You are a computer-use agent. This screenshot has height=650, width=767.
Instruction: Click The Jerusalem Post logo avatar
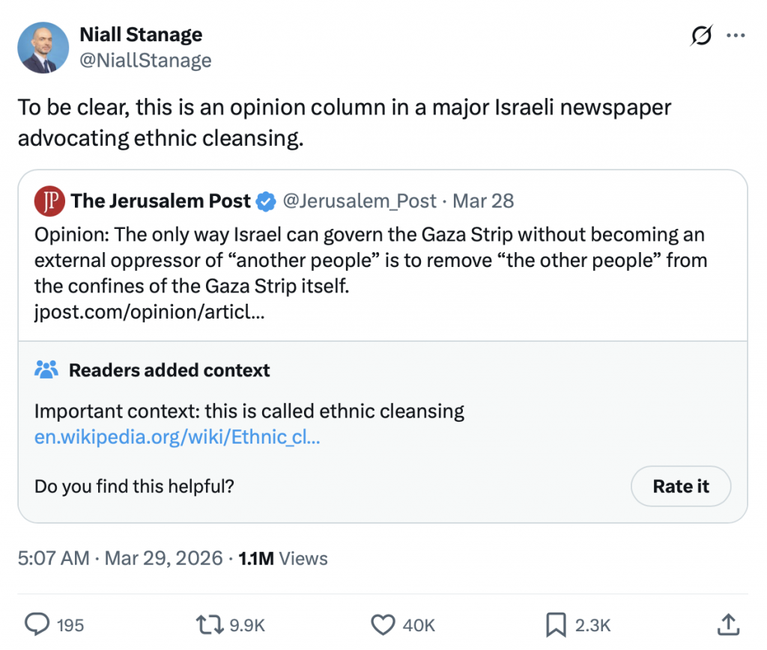(49, 201)
